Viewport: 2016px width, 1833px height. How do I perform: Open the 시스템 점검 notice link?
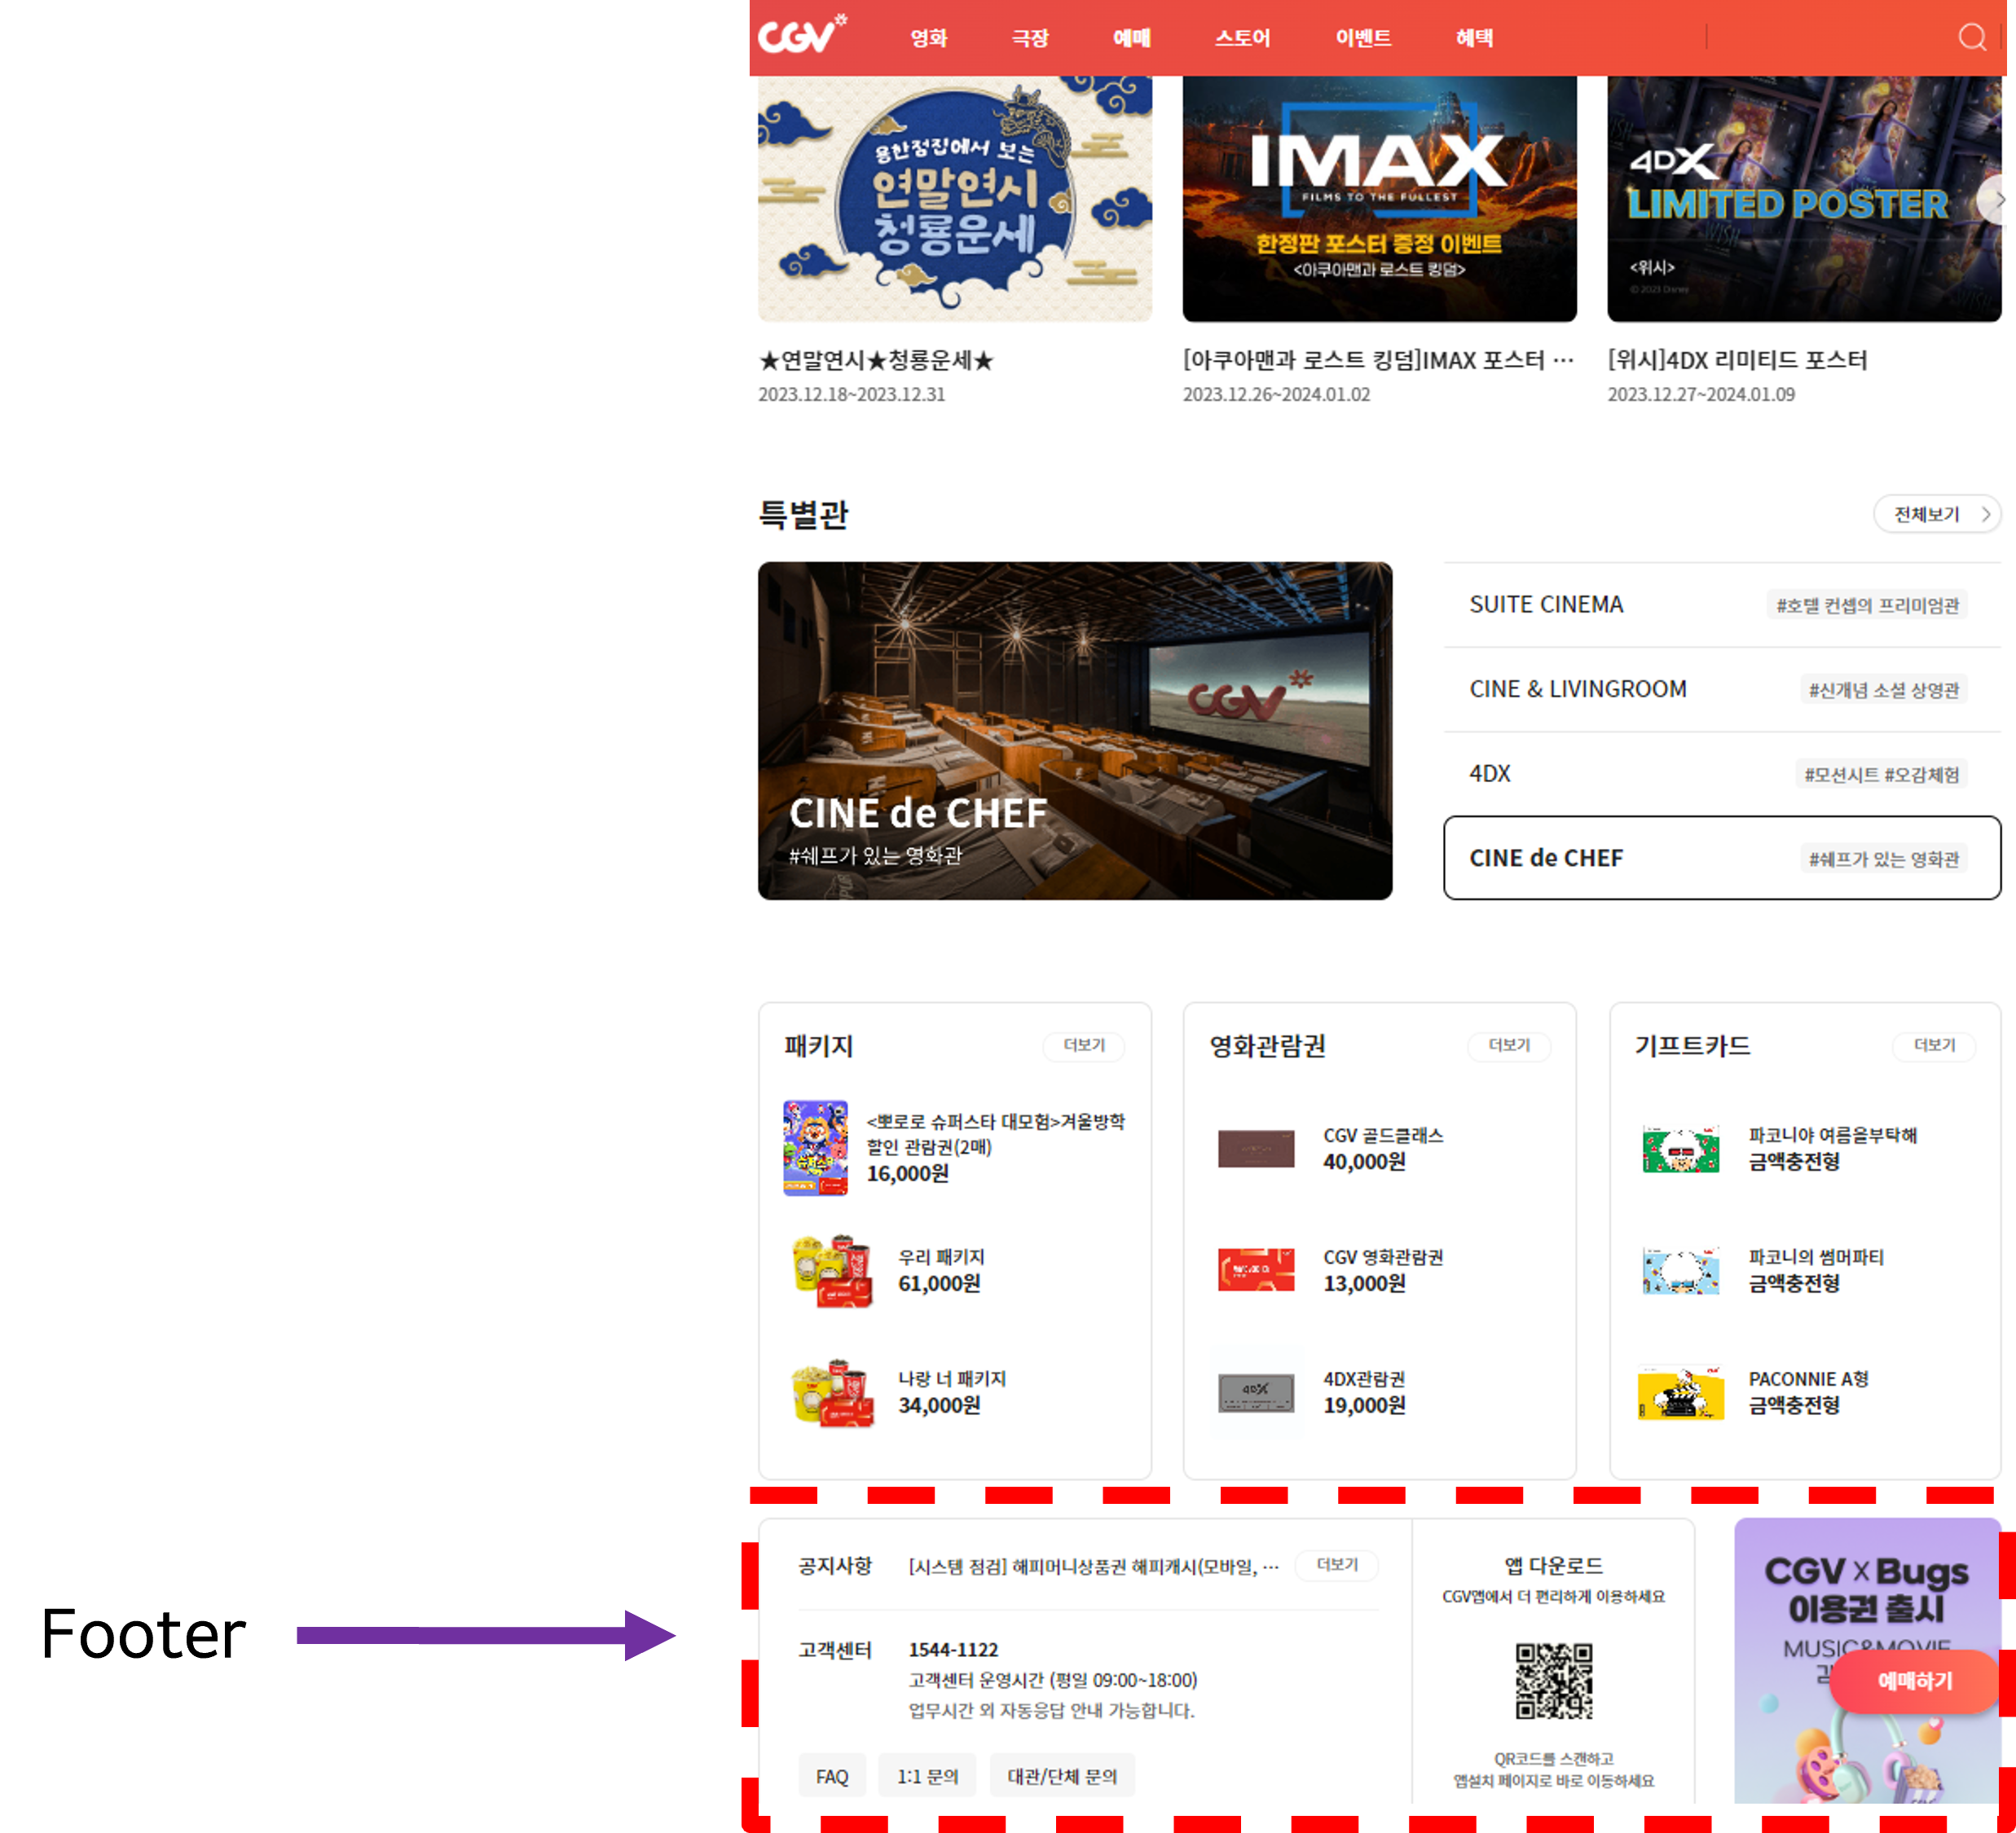[1092, 1566]
